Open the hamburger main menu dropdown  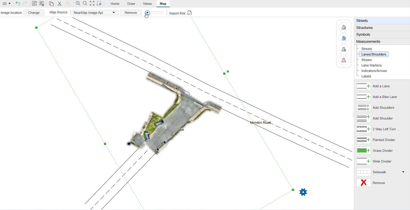[x=6, y=4]
